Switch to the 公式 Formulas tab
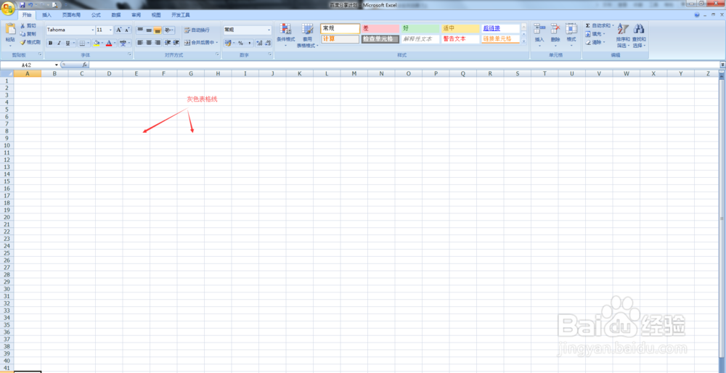 coord(96,15)
